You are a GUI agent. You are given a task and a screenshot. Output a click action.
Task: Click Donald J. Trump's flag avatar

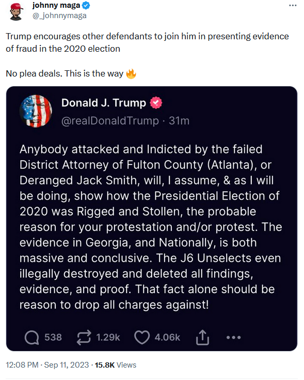point(36,111)
